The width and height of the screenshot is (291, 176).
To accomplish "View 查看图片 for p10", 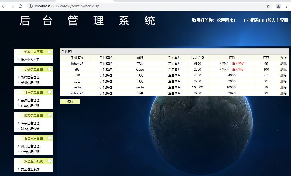I will [174, 75].
